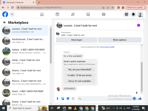Open the Notifications bell

pyautogui.click(x=133, y=15)
